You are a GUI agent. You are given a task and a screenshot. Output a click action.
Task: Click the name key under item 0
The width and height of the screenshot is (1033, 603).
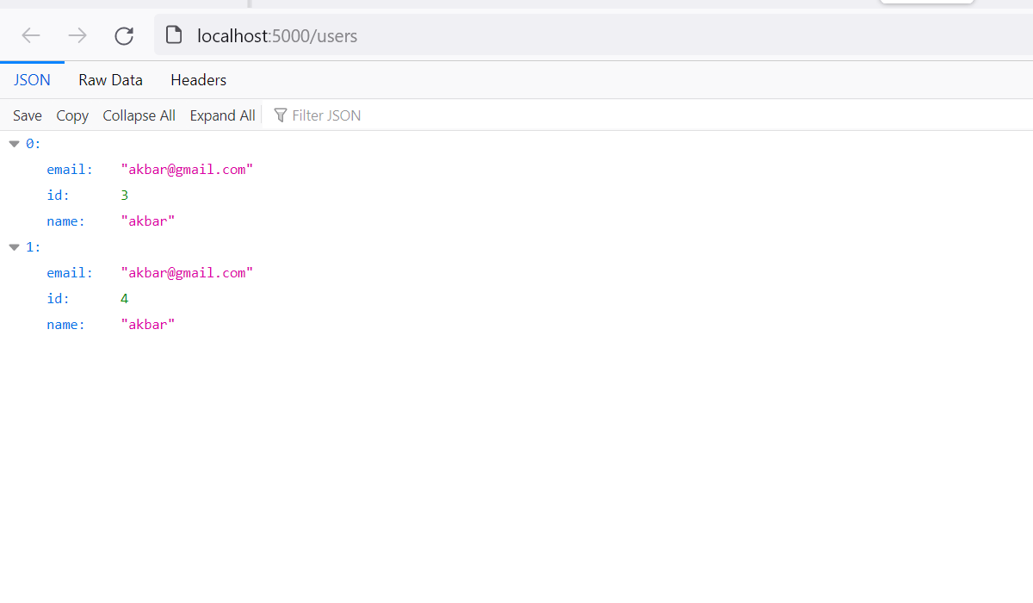click(x=66, y=221)
